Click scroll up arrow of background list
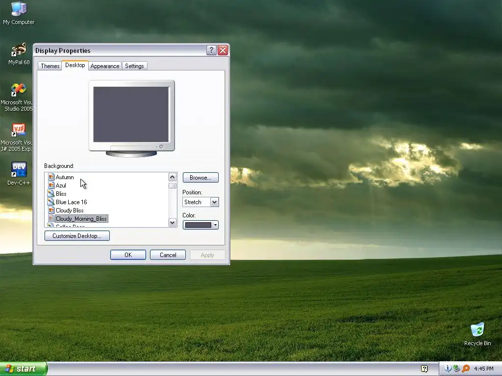This screenshot has height=376, width=502. 172,177
